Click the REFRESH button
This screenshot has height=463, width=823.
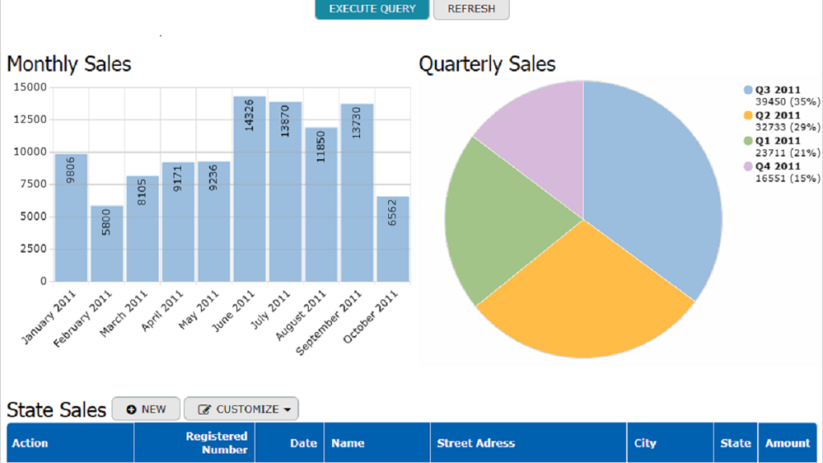pyautogui.click(x=471, y=9)
